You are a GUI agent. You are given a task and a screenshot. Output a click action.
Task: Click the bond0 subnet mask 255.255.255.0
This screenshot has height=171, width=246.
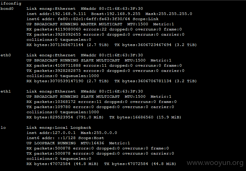175,14
